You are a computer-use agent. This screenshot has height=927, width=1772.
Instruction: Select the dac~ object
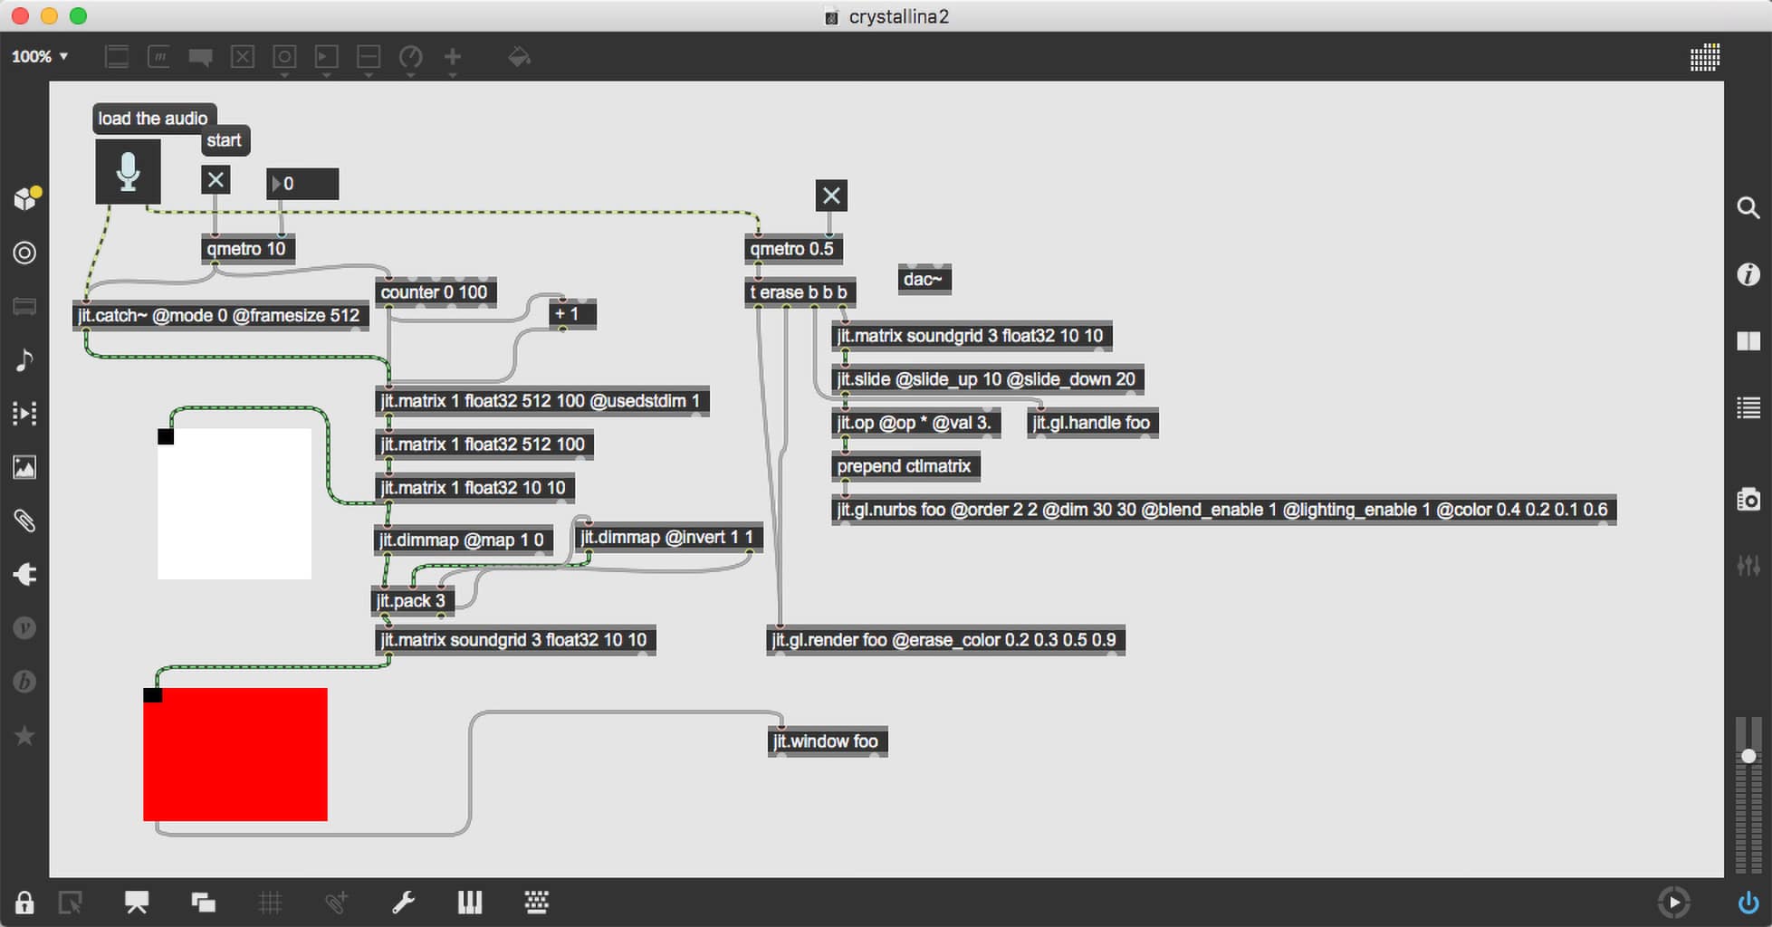[924, 279]
